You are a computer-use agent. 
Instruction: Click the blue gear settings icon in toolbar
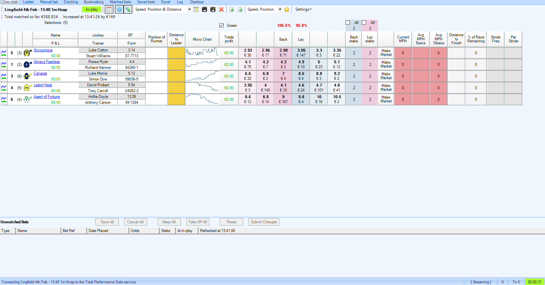click(x=119, y=9)
